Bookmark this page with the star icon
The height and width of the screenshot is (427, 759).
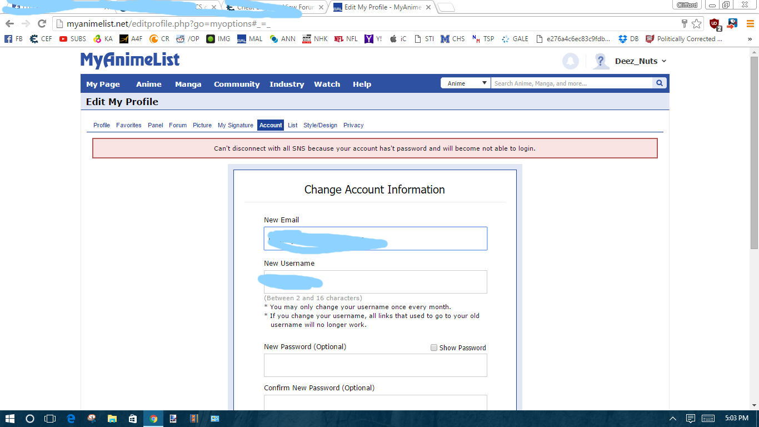pyautogui.click(x=696, y=23)
